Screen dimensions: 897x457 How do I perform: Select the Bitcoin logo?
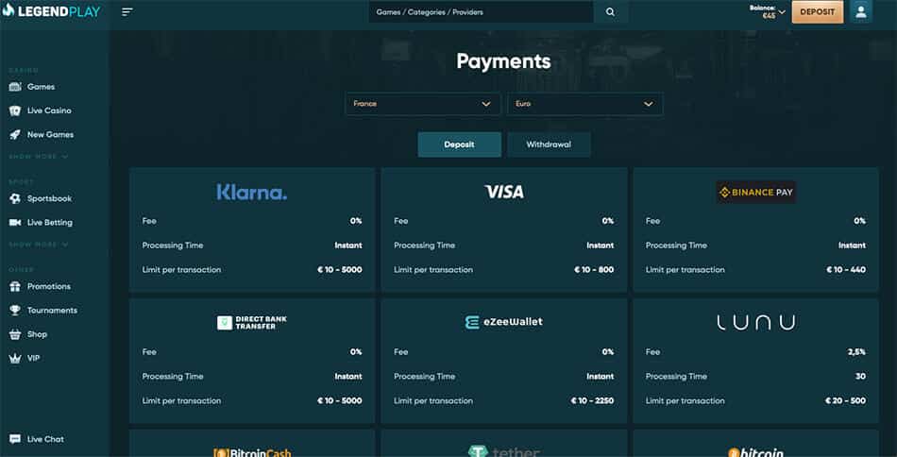click(755, 452)
